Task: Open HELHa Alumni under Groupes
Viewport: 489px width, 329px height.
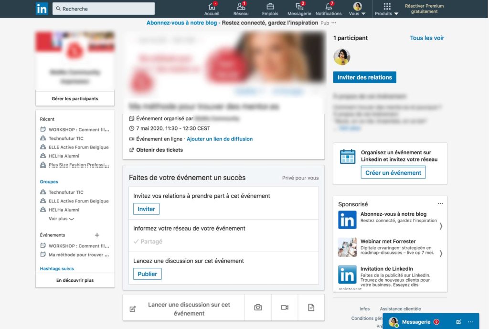Action: pyautogui.click(x=60, y=210)
